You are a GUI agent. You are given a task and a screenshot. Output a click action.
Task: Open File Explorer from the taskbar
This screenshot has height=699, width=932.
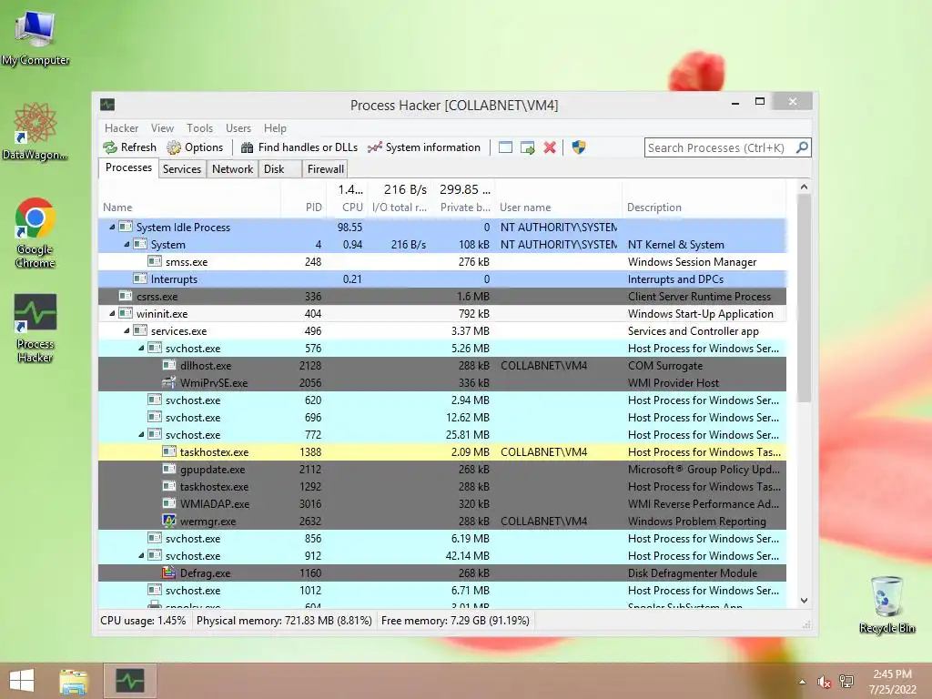click(x=74, y=681)
